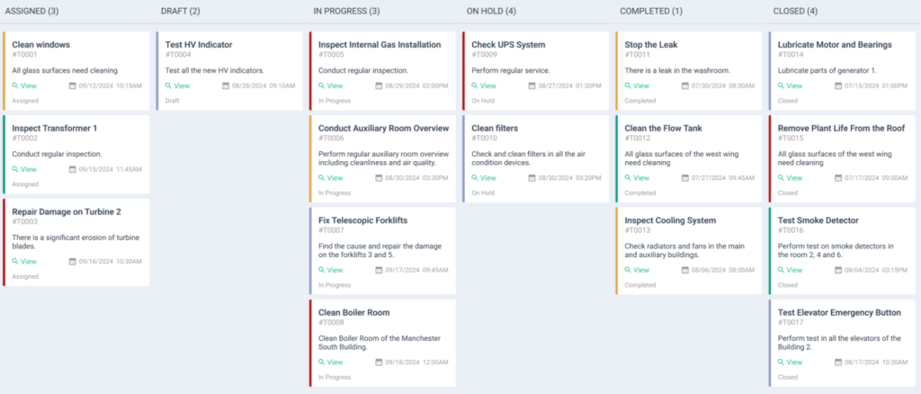Screen dimensions: 921x394
Task: Click the Inspect Transformer 1 title
Action: pos(55,128)
